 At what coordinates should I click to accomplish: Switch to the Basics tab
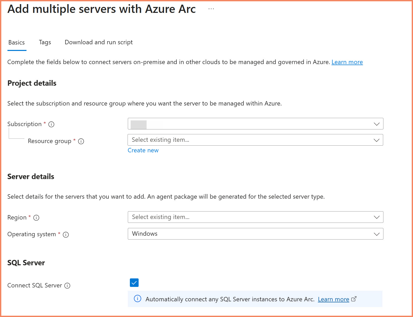pos(17,42)
